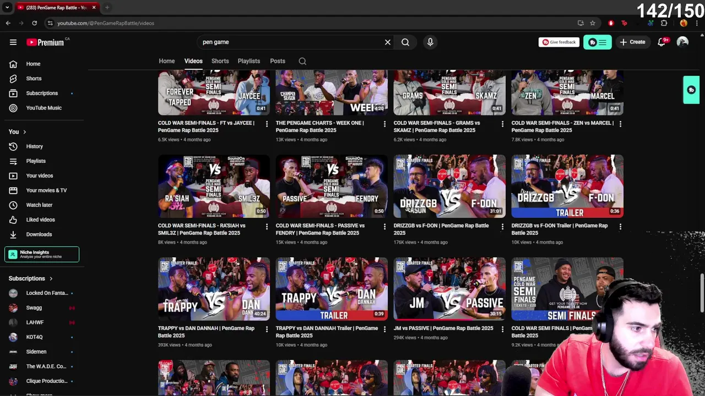Click Give feedback button
Screen dimensions: 705x396
[558, 42]
